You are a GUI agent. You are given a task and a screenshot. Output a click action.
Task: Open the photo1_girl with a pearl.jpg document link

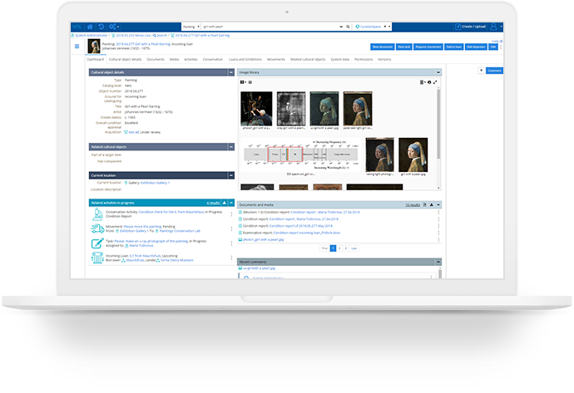pos(263,240)
